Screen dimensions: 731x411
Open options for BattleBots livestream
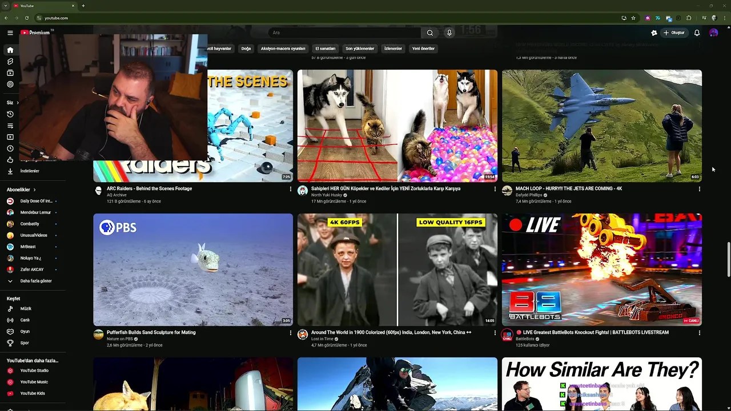pyautogui.click(x=700, y=333)
